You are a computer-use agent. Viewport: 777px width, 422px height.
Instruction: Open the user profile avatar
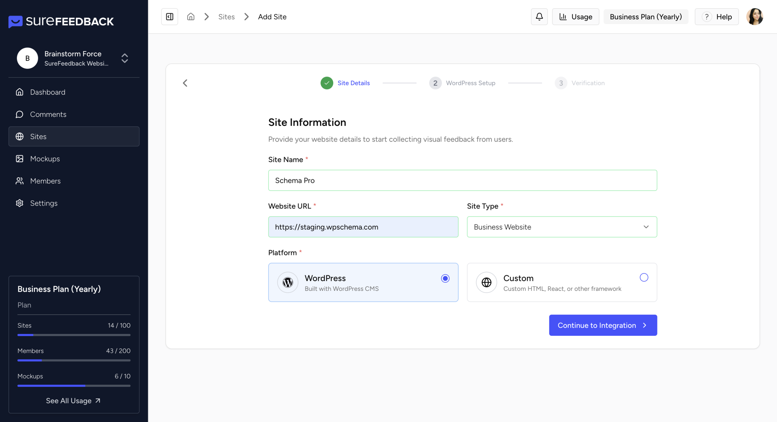click(755, 17)
